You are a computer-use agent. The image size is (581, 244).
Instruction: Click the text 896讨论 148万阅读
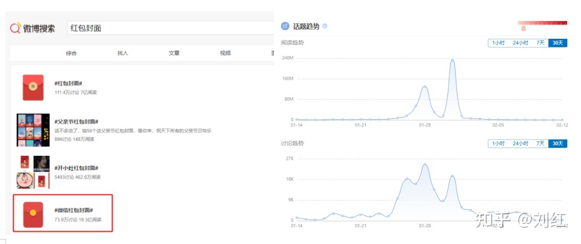click(x=74, y=139)
